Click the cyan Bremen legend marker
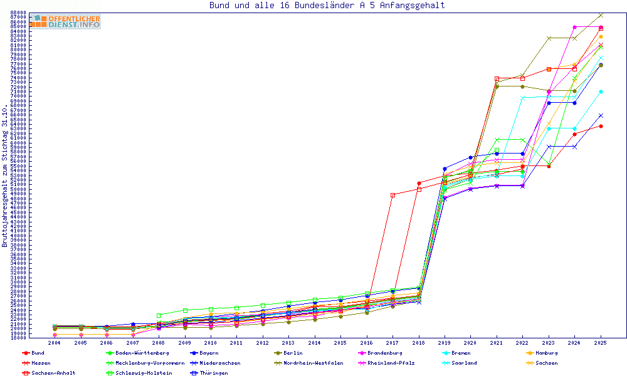Screen dimensions: 627x376 point(445,353)
